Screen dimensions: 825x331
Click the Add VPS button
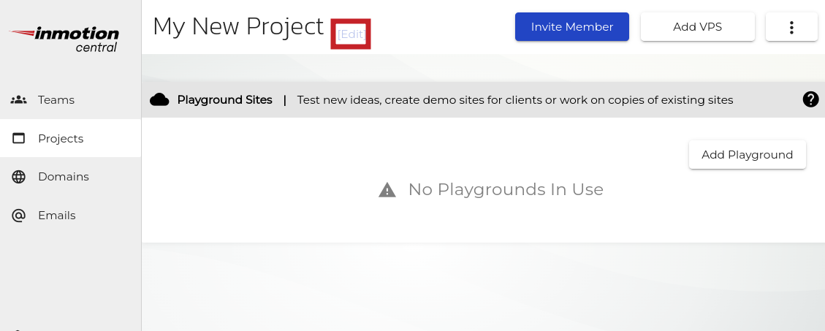tap(697, 27)
